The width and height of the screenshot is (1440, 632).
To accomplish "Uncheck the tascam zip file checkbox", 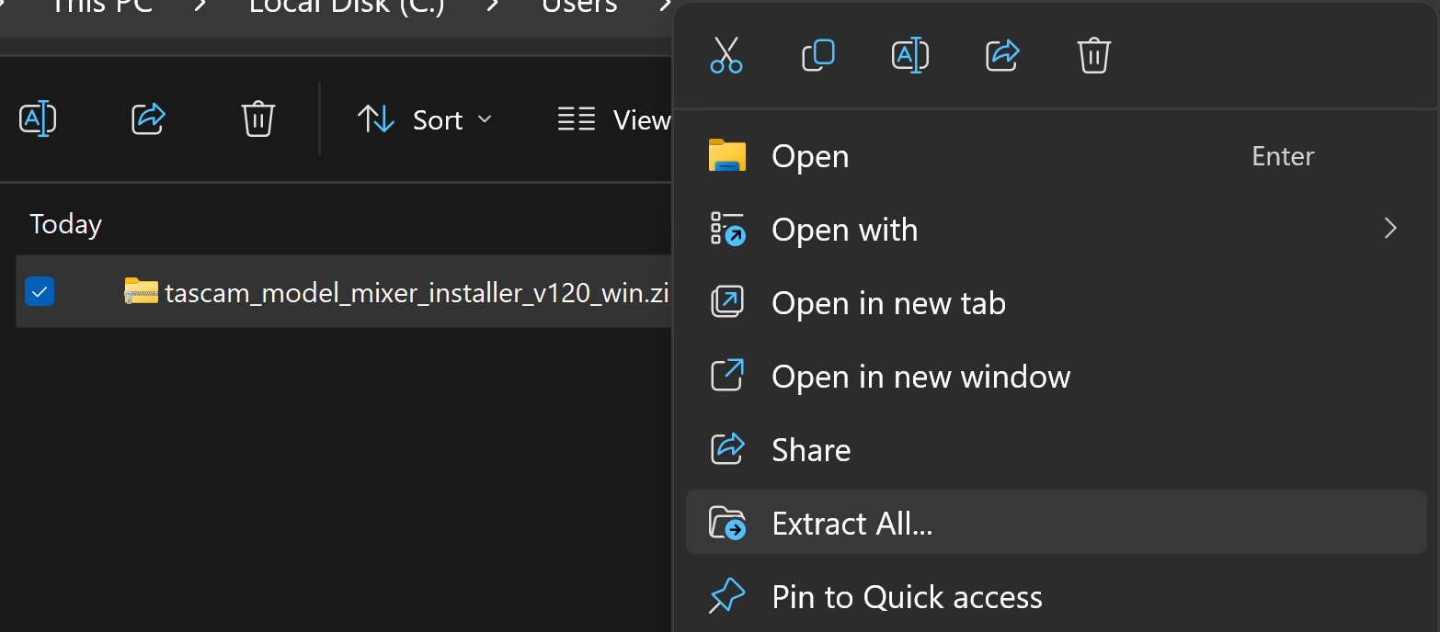I will point(40,292).
